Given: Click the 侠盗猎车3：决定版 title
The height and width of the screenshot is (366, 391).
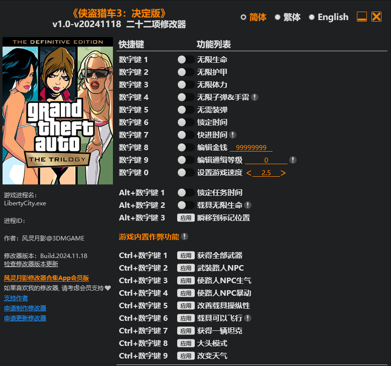Looking at the screenshot, I should tap(119, 14).
